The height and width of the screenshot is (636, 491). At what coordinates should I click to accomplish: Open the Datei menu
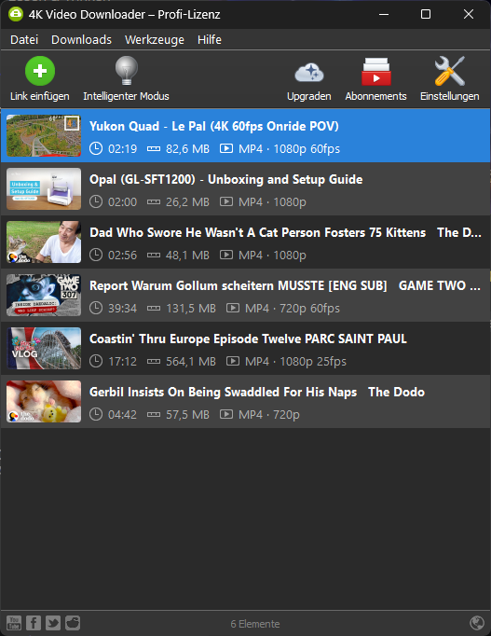pyautogui.click(x=24, y=40)
